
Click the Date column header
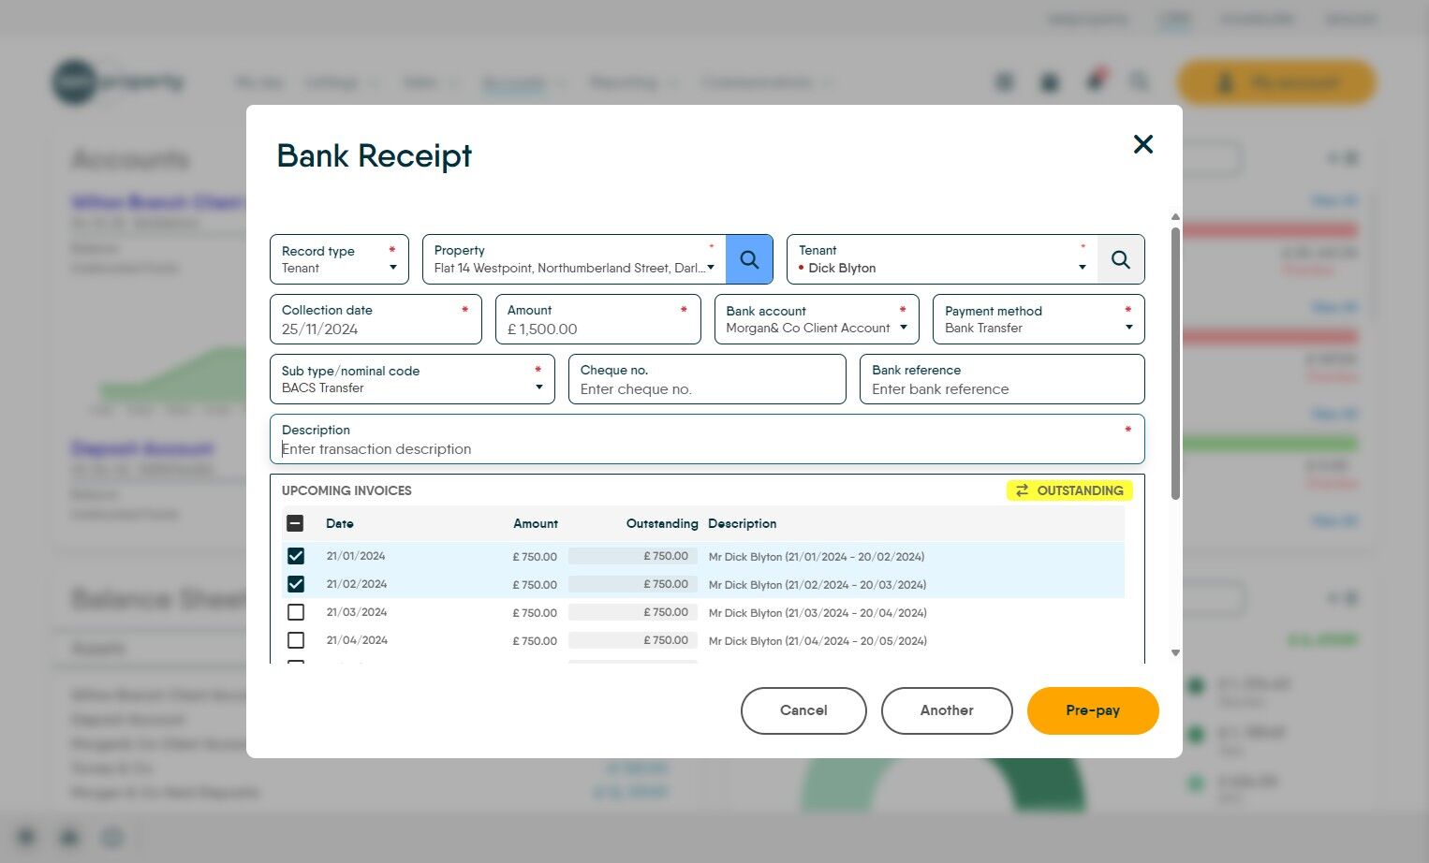coord(340,524)
